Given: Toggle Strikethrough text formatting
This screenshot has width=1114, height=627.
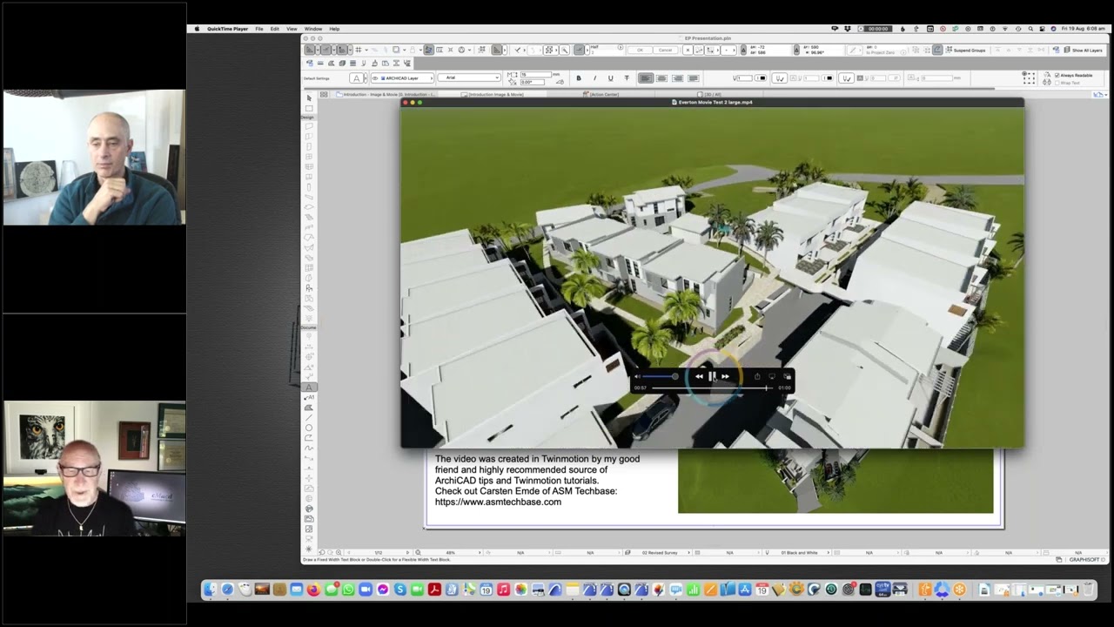Looking at the screenshot, I should click(x=627, y=78).
